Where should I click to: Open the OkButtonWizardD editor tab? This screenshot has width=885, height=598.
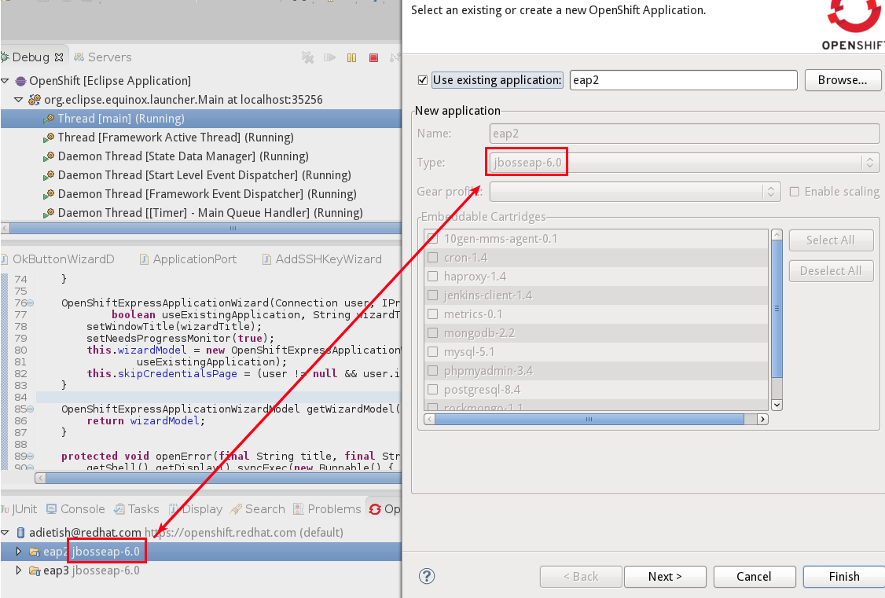[58, 259]
